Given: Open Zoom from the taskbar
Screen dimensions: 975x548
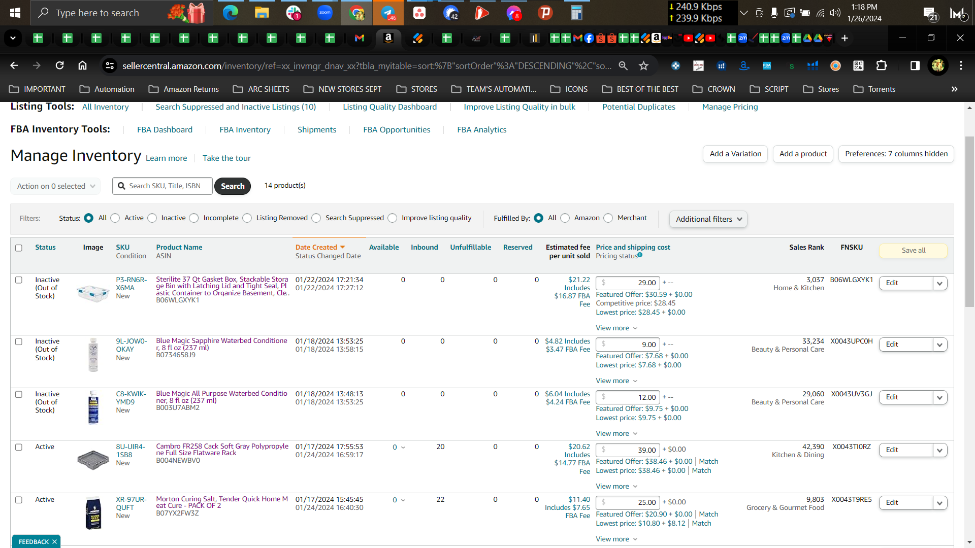Looking at the screenshot, I should [325, 13].
